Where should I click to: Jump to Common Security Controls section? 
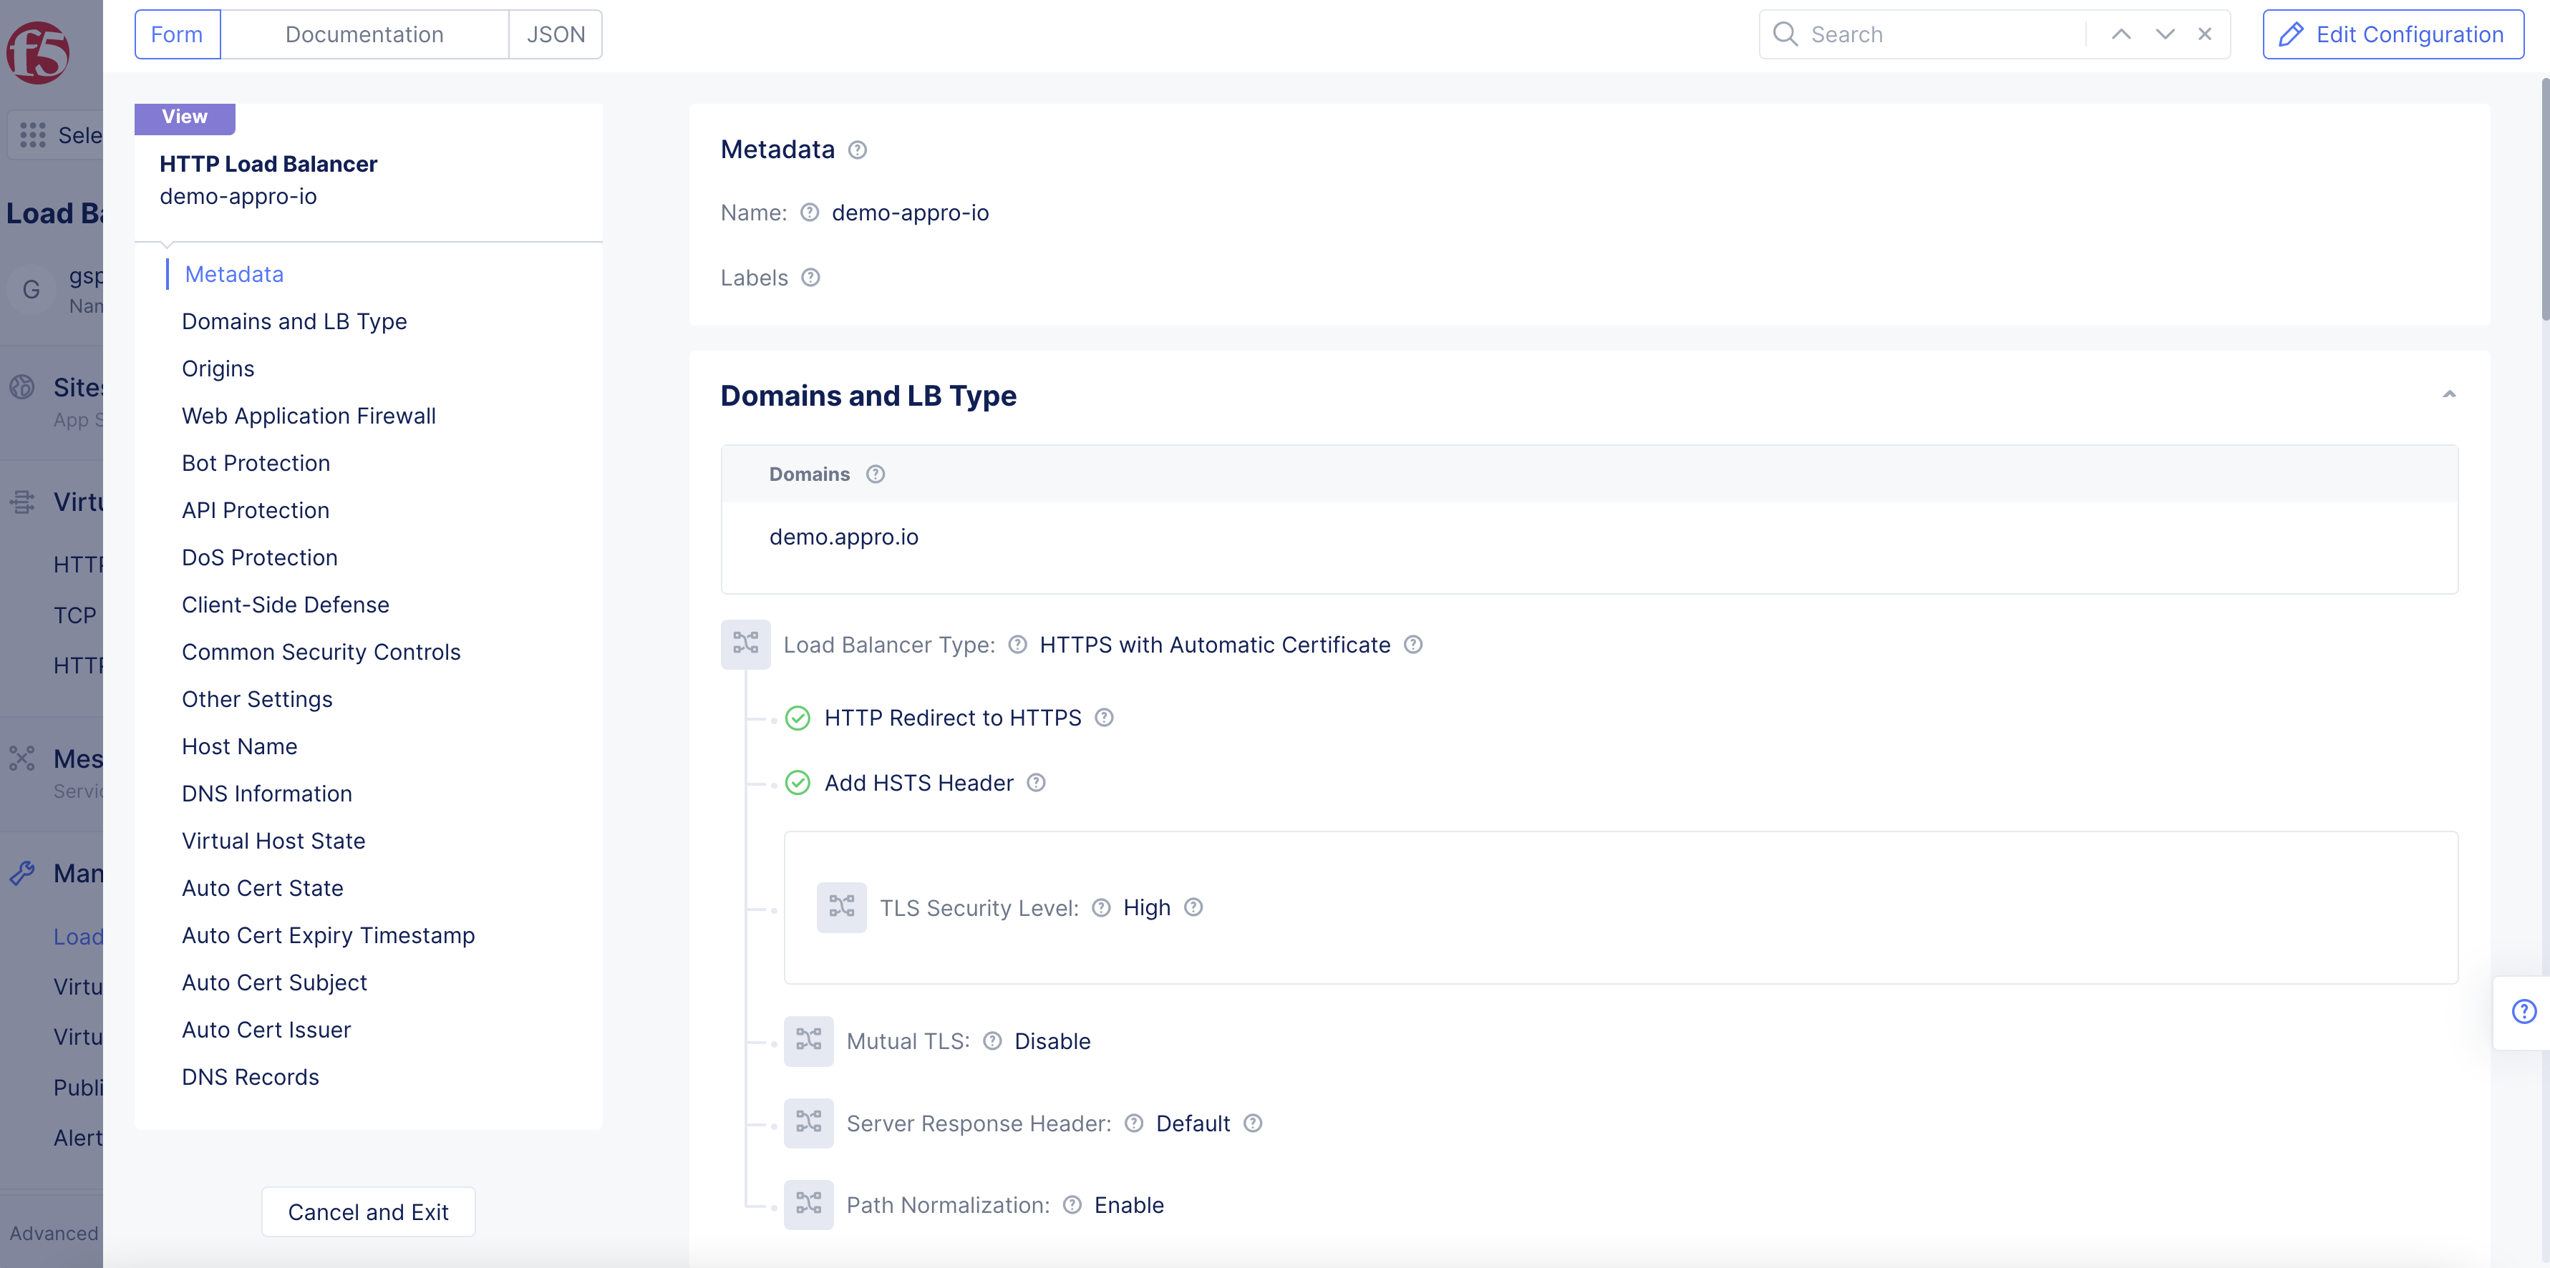321,653
